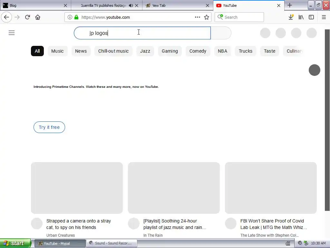Click the green secure padlock icon
Screen dimensions: 330x248
(x=76, y=17)
